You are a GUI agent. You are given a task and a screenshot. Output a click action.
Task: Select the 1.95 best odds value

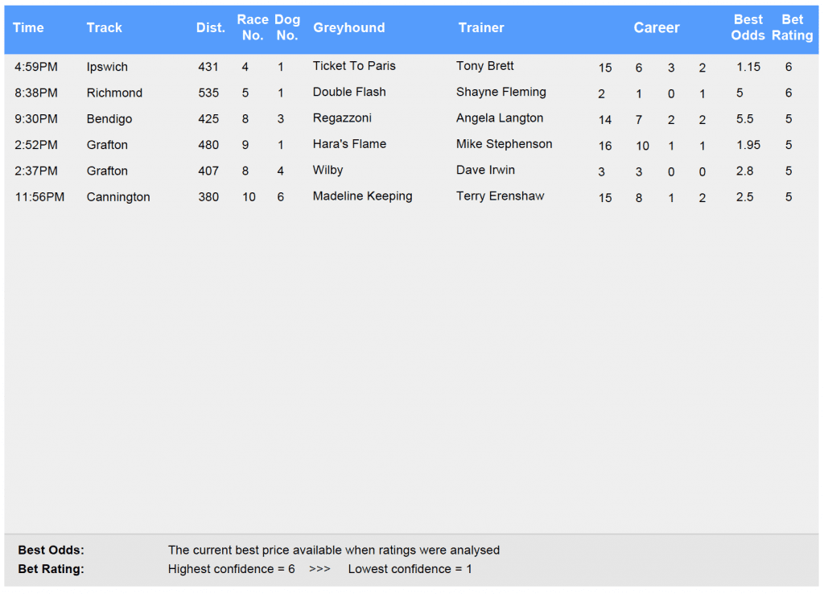748,145
